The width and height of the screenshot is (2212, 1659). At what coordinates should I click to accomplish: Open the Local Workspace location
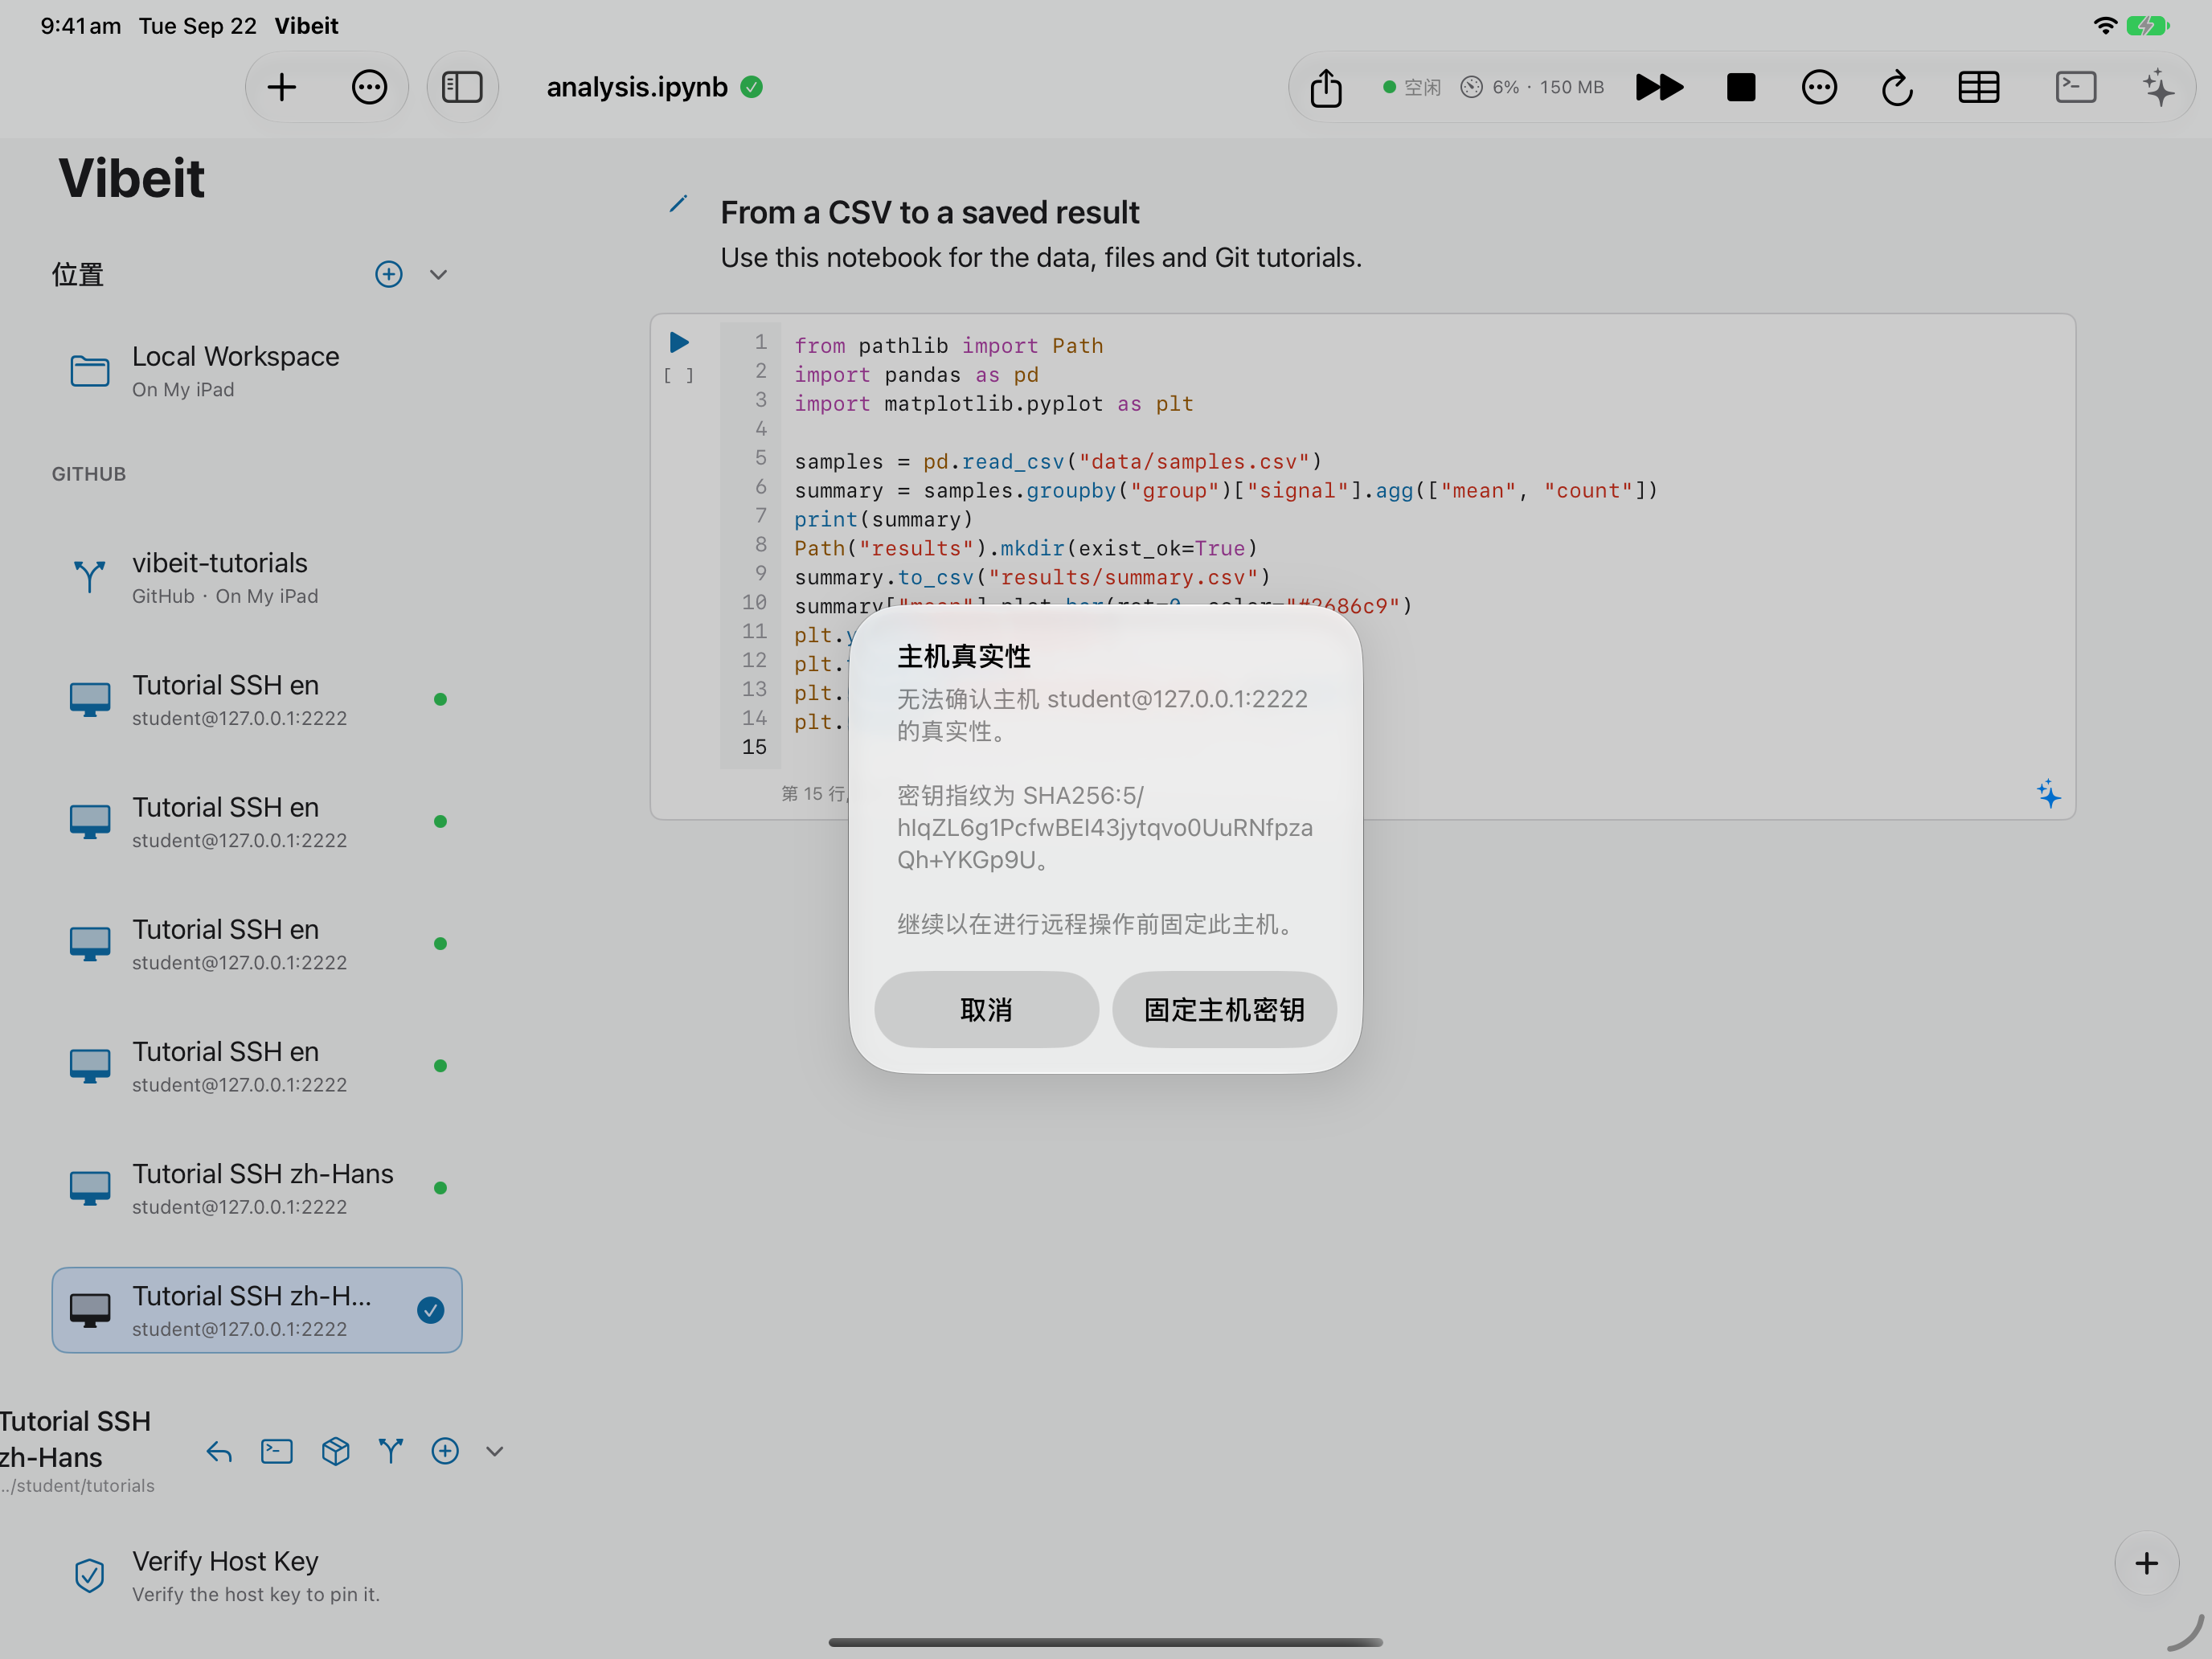coord(257,371)
